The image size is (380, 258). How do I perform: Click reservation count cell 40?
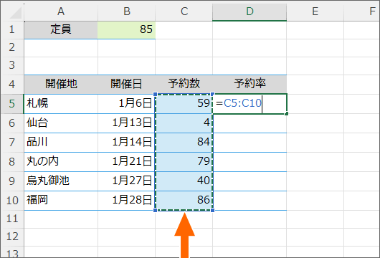tap(184, 181)
